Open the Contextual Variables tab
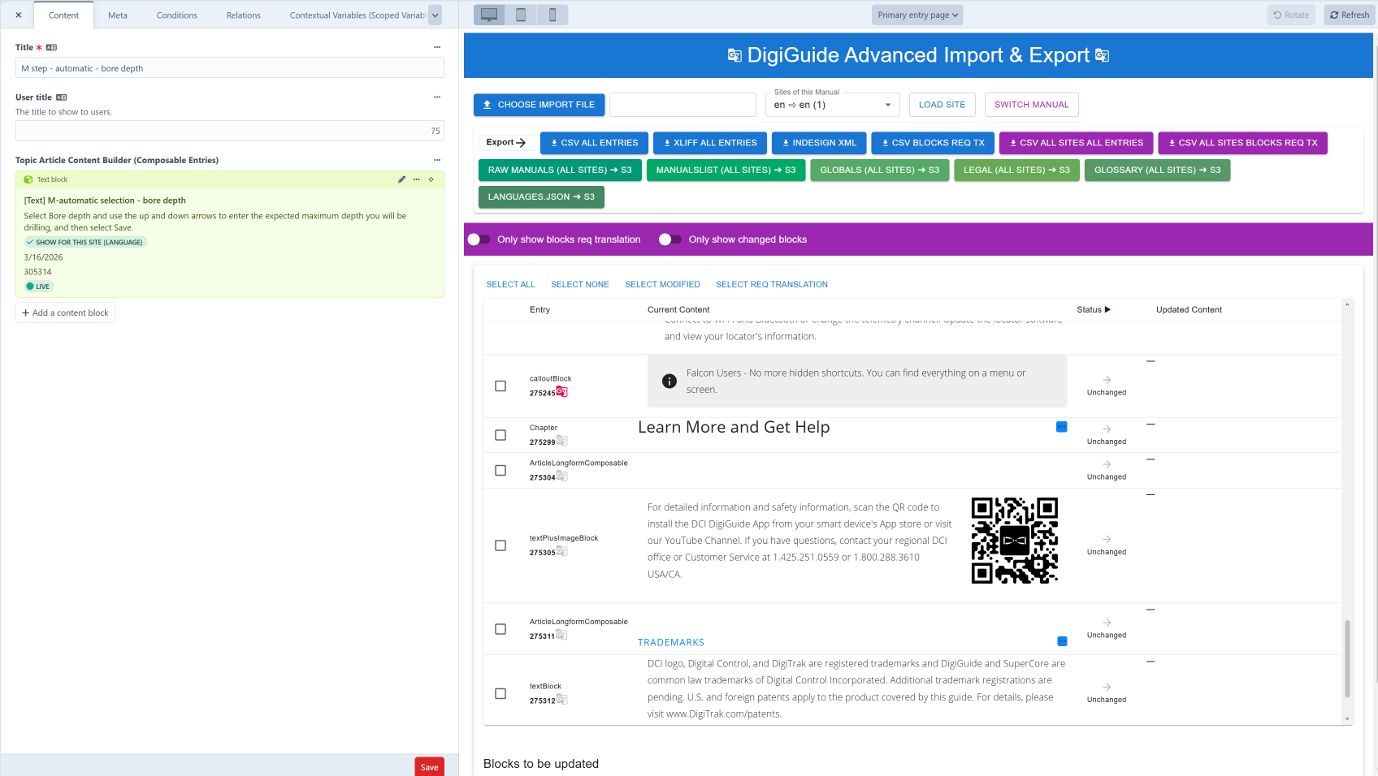 357,15
